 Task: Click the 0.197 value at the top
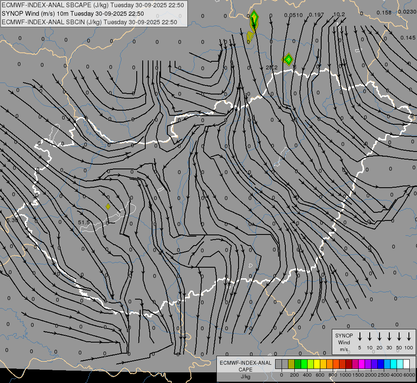click(316, 15)
